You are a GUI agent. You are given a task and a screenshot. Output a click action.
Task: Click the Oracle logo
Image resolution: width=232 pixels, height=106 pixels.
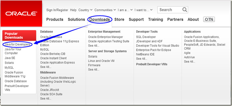pos(21,14)
